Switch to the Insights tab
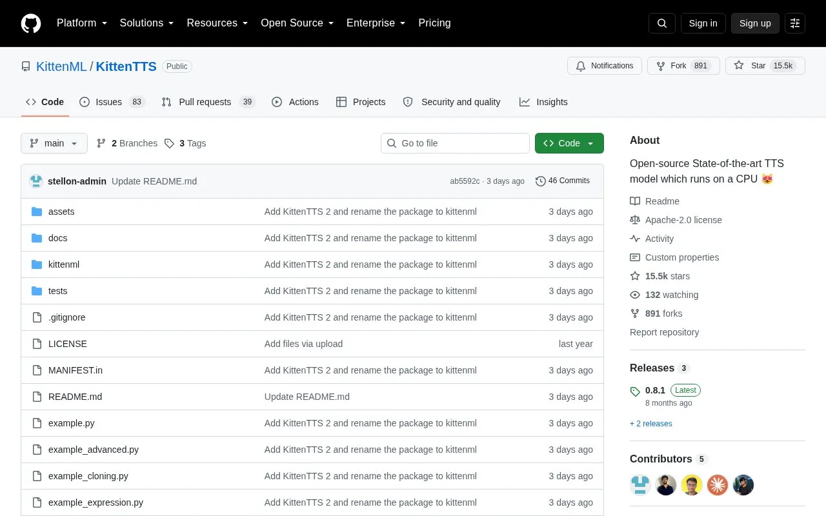The width and height of the screenshot is (826, 516). pyautogui.click(x=543, y=102)
